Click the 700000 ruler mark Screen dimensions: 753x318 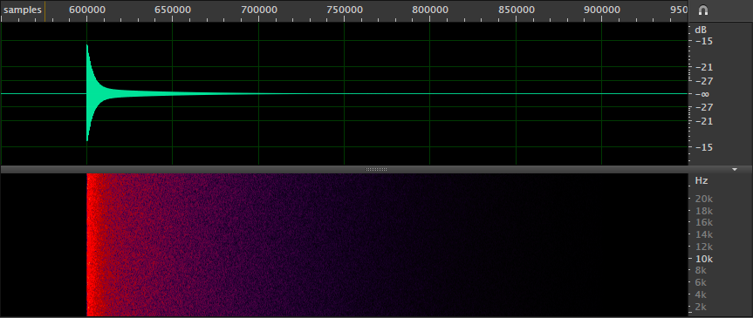258,10
